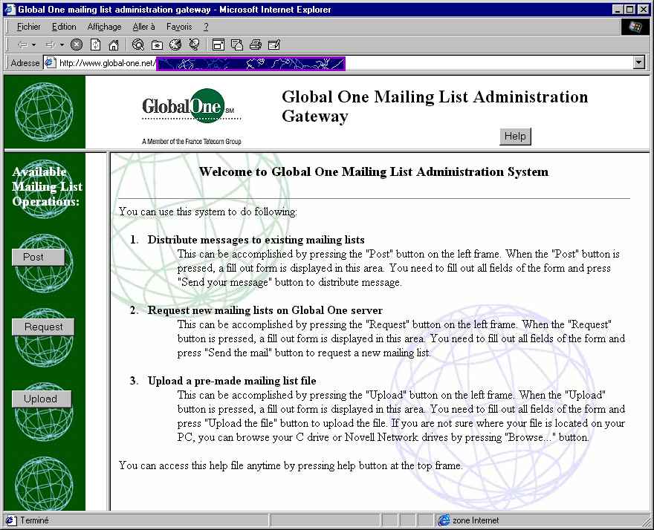Click "Request new mailing lists on Global One server"
654x530 pixels.
265,310
